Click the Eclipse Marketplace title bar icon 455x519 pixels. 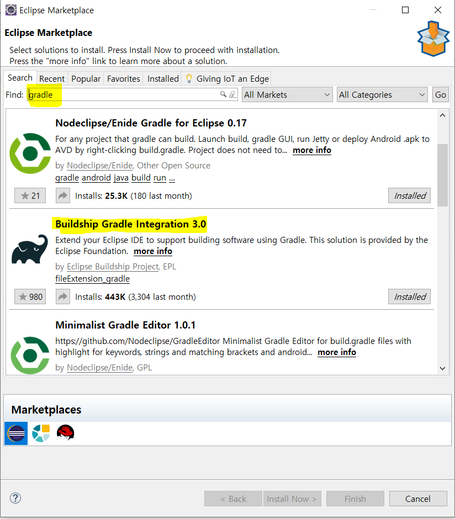(11, 10)
